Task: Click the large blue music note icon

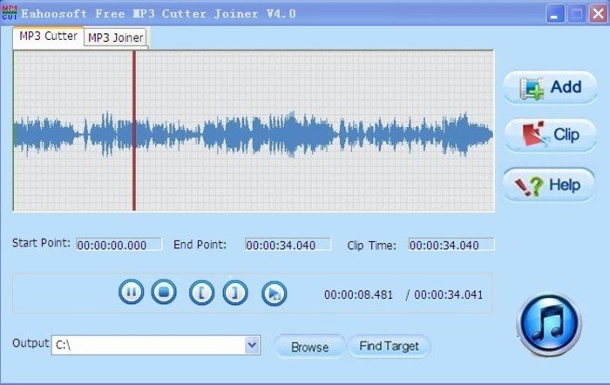Action: [548, 325]
